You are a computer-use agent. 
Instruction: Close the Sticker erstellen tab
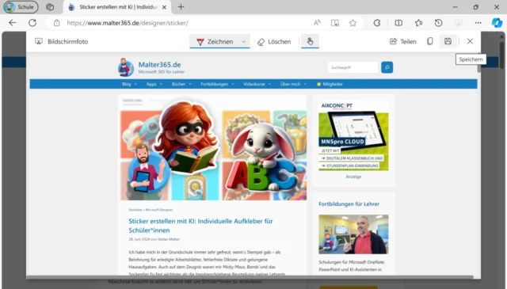click(164, 7)
